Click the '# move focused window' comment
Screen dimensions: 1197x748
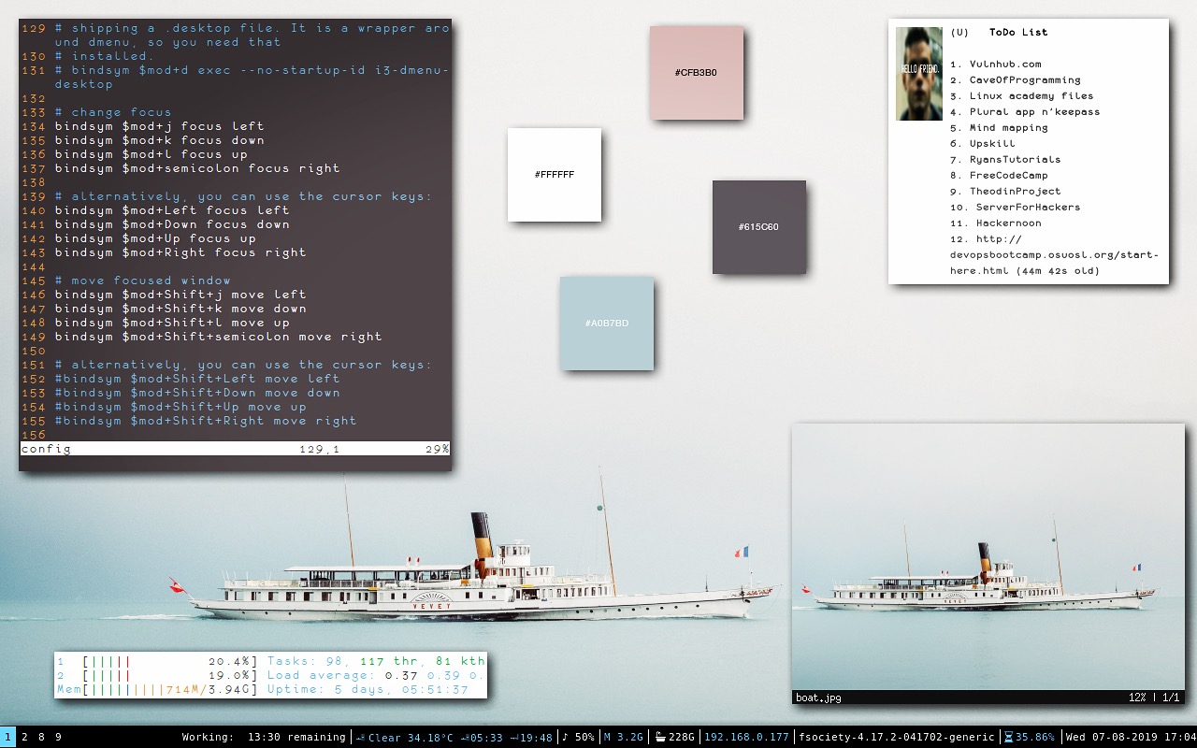coord(142,280)
